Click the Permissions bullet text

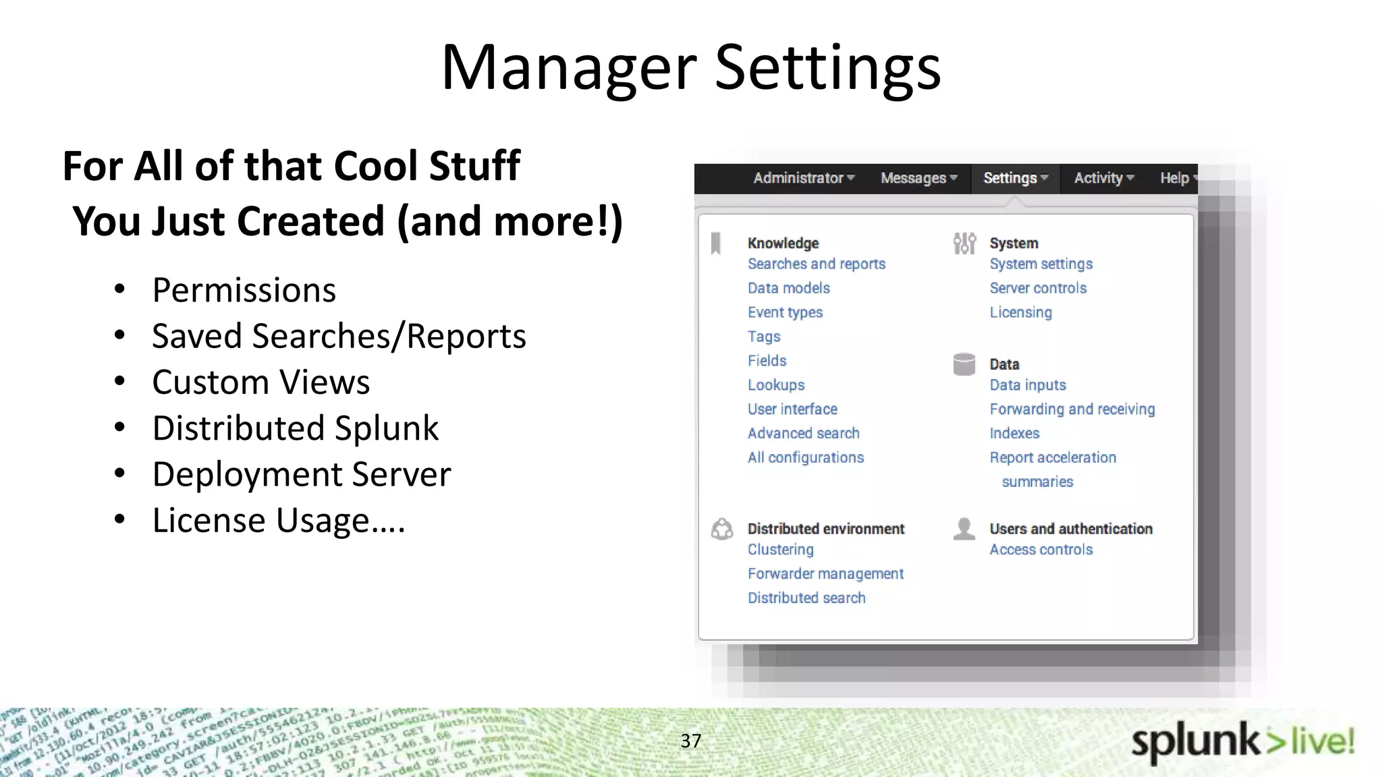(x=244, y=291)
